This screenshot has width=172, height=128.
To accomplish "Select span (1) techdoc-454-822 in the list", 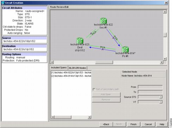I will tap(71, 73).
